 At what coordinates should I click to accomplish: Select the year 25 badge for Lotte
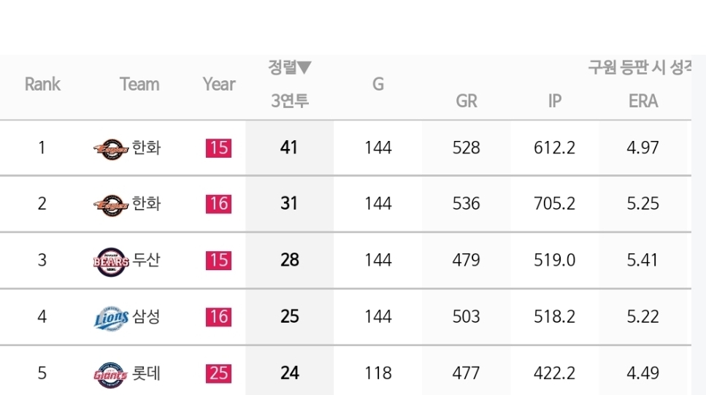pos(219,373)
